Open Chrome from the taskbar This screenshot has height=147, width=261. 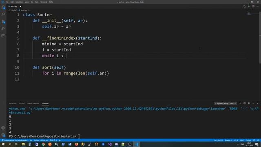pyautogui.click(x=43, y=144)
